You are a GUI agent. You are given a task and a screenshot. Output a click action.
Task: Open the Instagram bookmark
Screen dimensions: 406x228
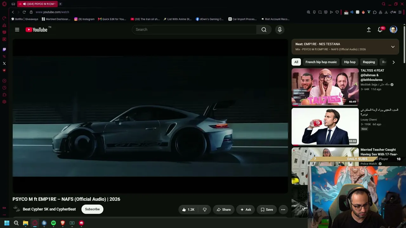tap(84, 19)
